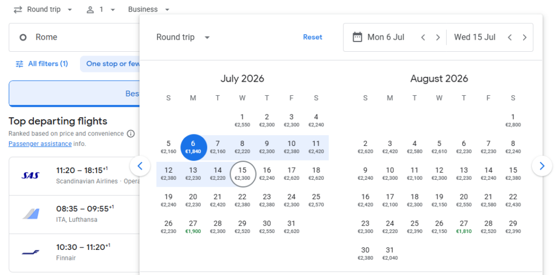Open the price ranking info icon
This screenshot has height=275, width=558.
point(131,134)
